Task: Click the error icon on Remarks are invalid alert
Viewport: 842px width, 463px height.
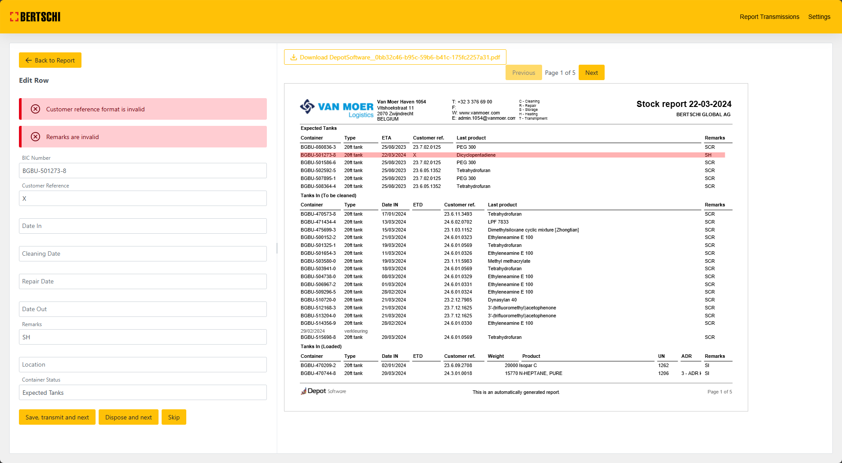Action: (x=36, y=137)
